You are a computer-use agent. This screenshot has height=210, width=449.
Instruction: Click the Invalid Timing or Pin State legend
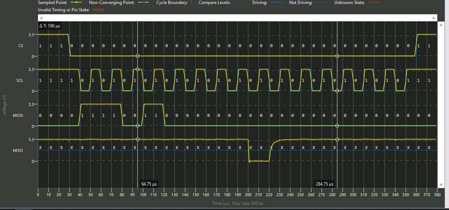pos(71,10)
